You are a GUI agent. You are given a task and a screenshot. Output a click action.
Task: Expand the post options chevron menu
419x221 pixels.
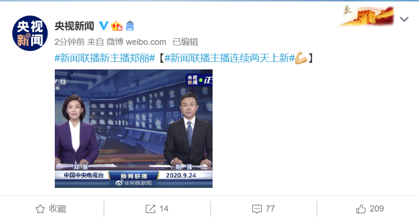tap(404, 19)
